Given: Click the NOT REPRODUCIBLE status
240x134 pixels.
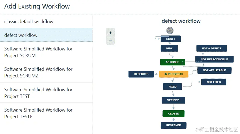Looking at the screenshot, I should coord(214,59).
